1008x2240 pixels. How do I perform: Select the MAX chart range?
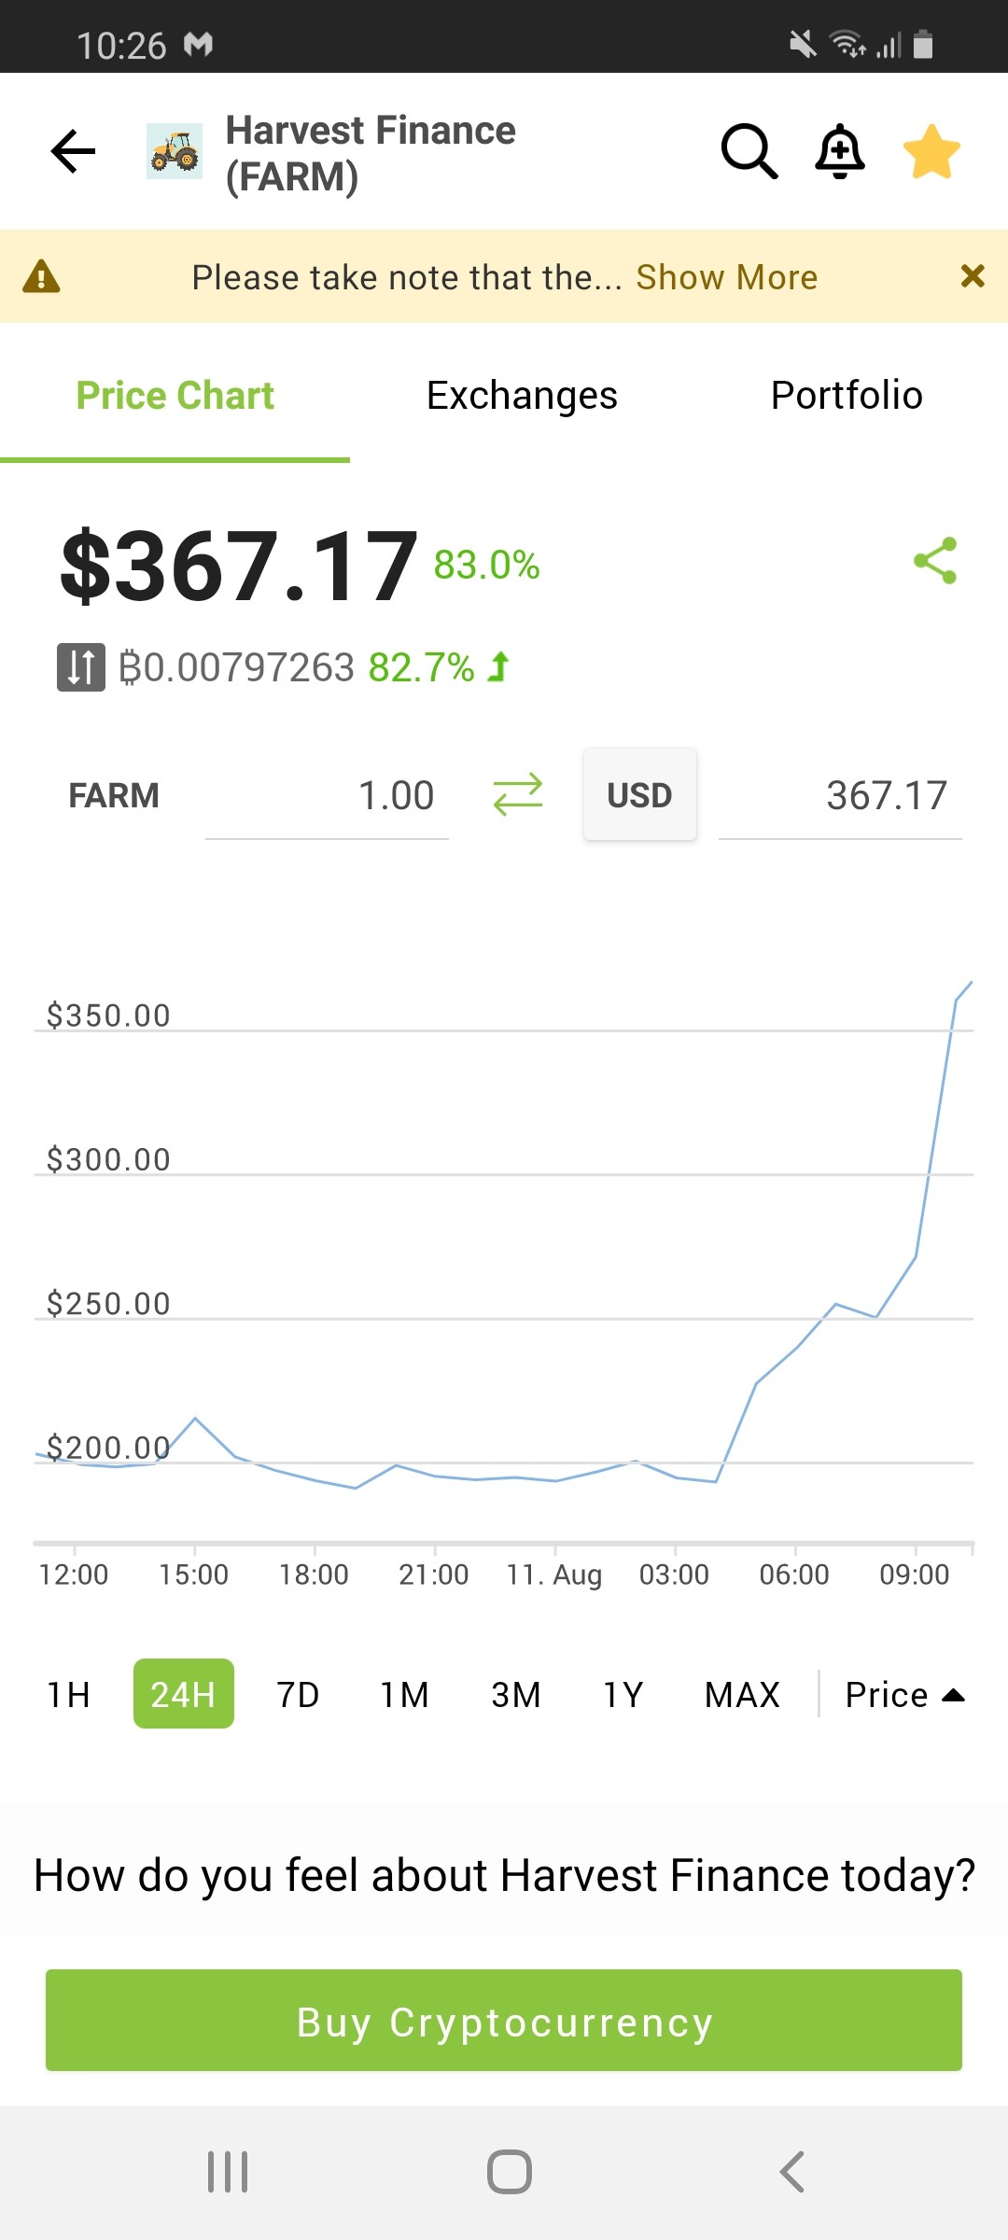pyautogui.click(x=742, y=1694)
